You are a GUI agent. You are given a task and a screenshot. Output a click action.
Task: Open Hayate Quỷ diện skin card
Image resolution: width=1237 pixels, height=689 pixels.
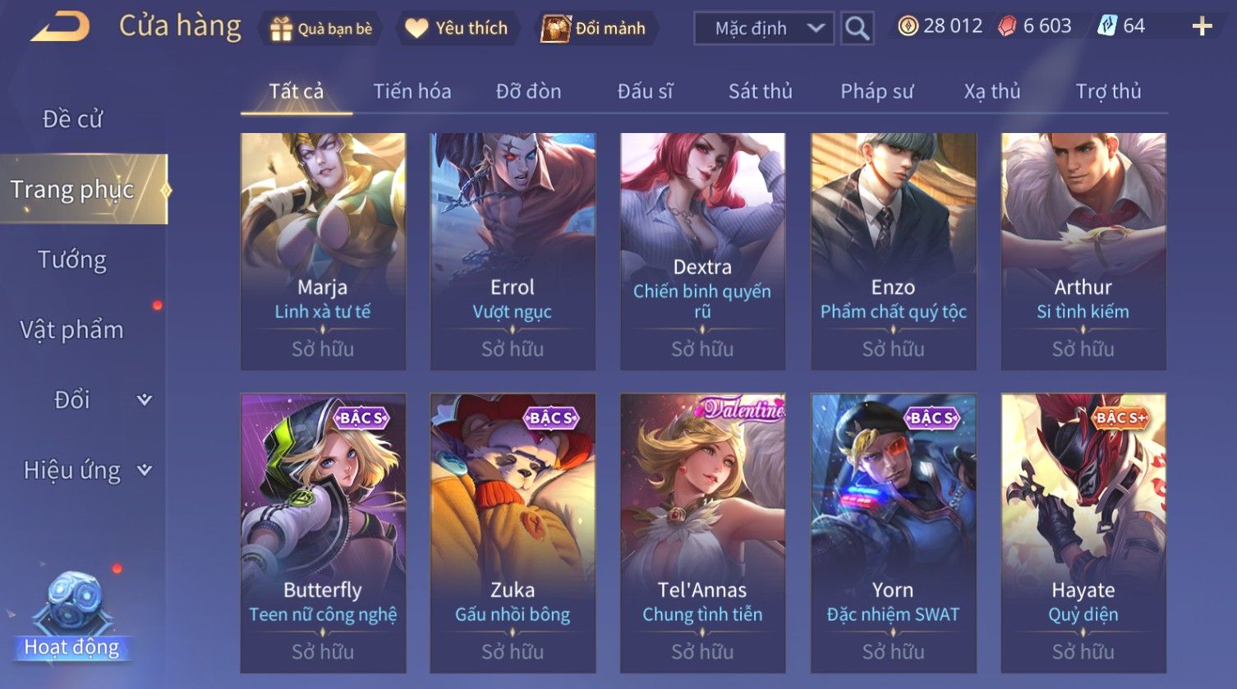point(1083,533)
